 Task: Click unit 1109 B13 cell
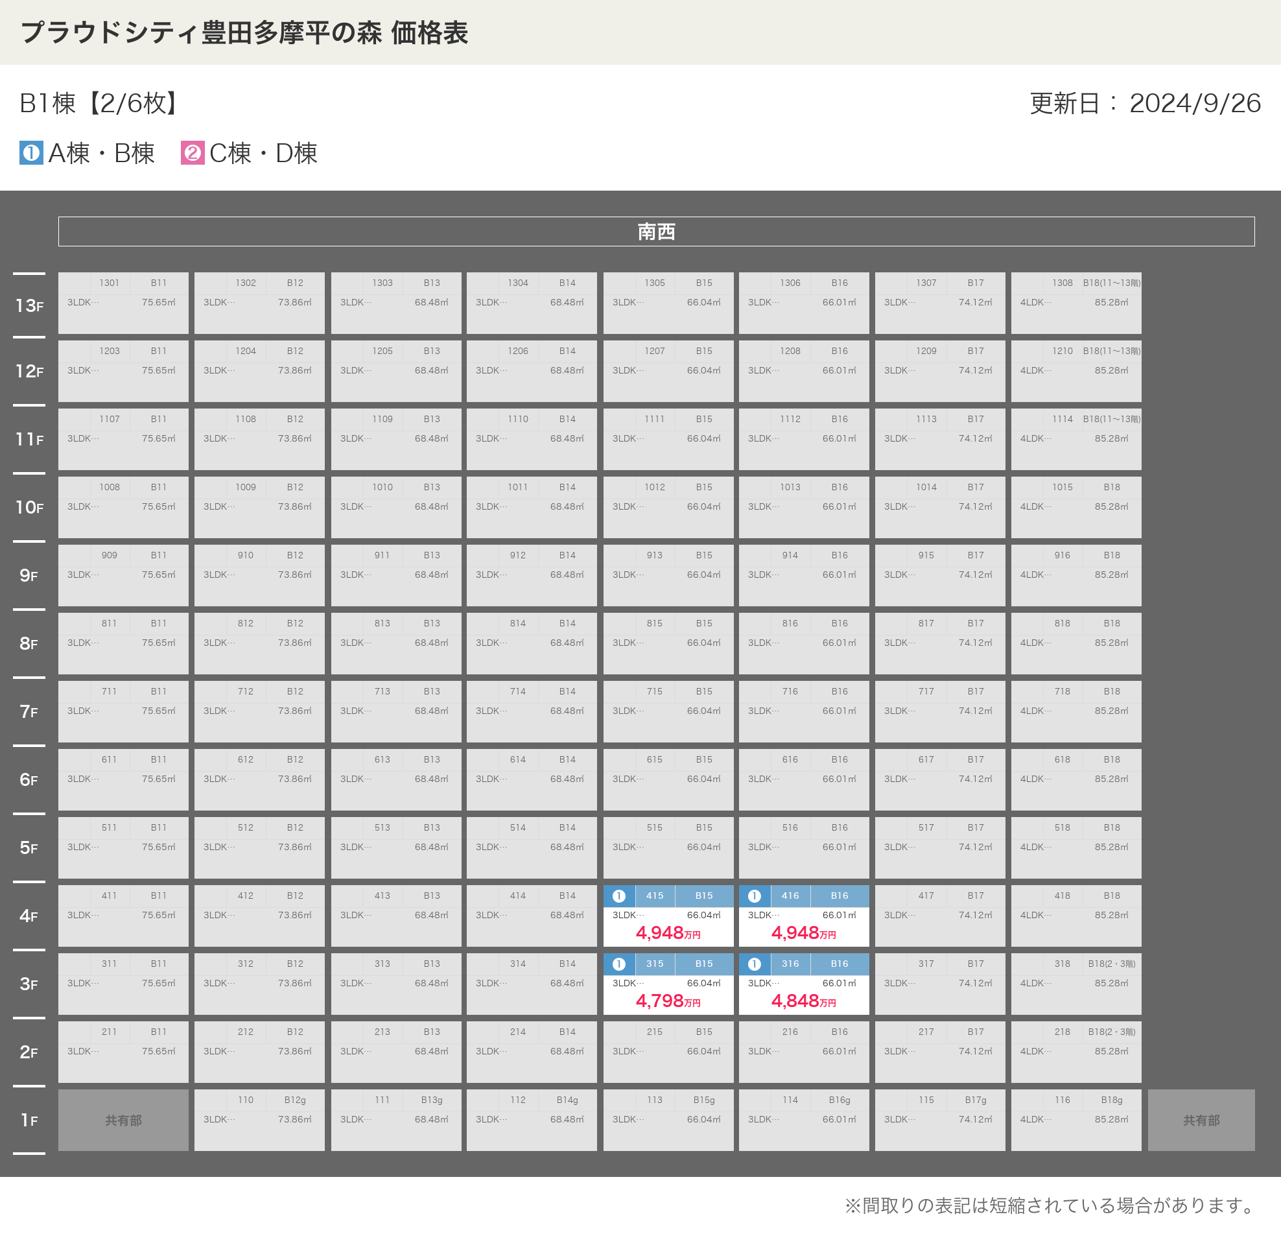click(x=396, y=439)
